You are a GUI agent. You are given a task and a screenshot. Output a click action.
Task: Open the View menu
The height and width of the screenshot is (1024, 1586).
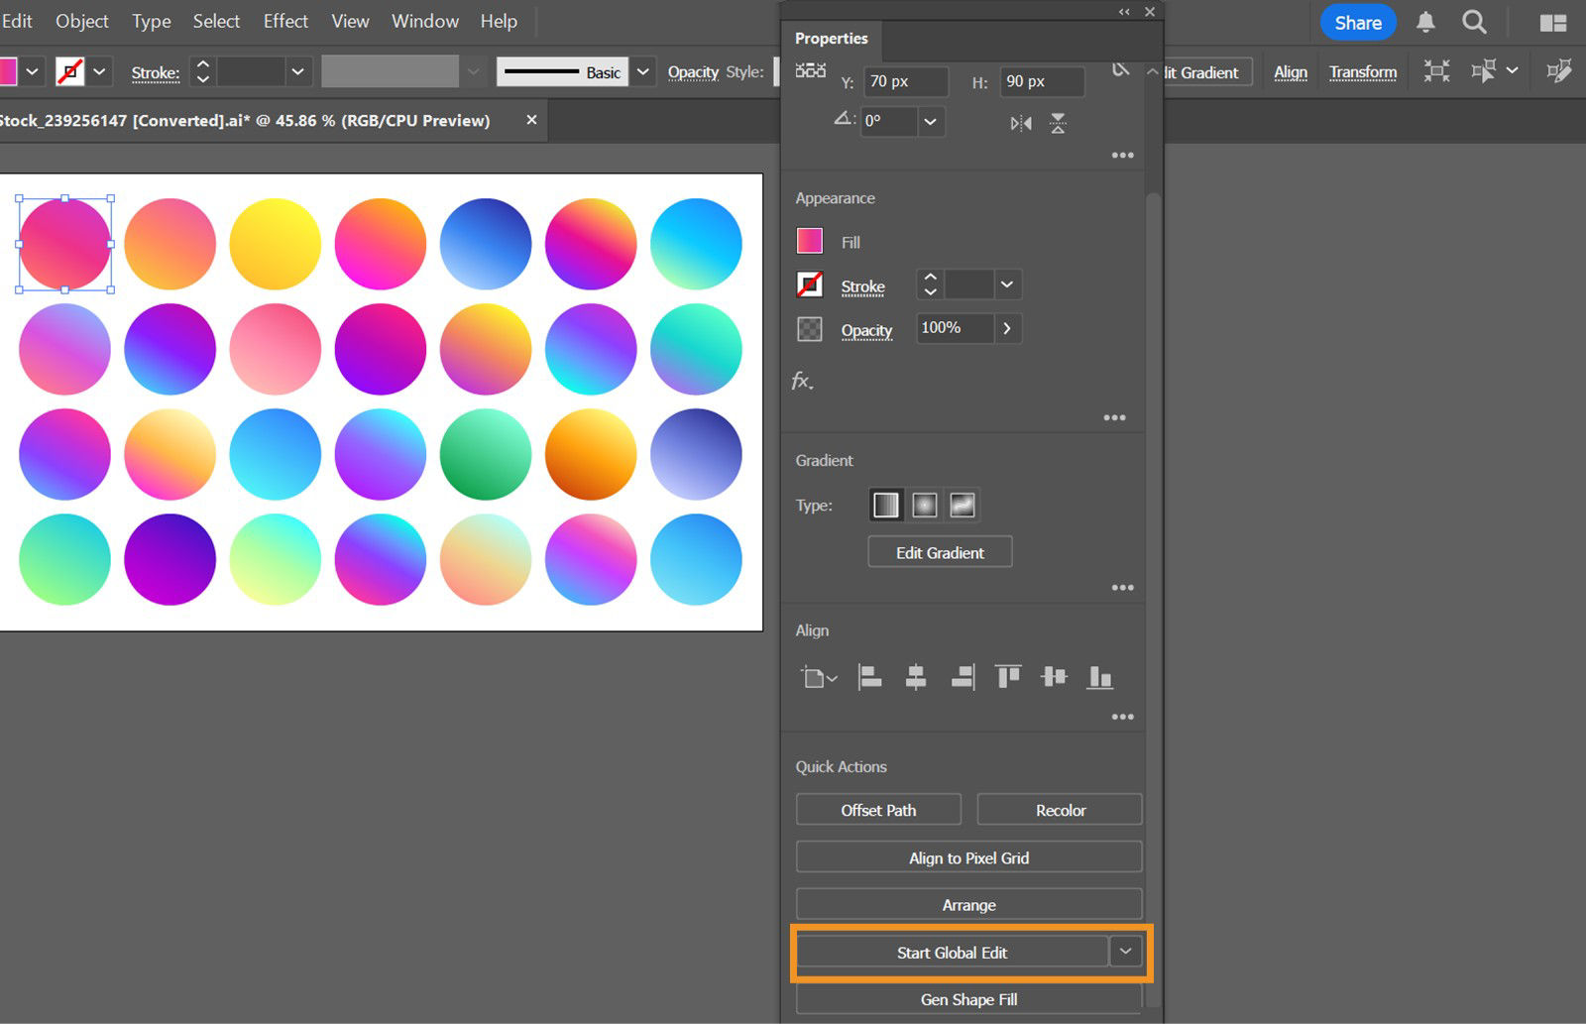pyautogui.click(x=350, y=21)
